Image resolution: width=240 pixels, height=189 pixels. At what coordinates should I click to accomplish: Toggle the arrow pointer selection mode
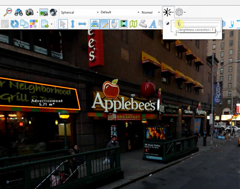point(63,24)
